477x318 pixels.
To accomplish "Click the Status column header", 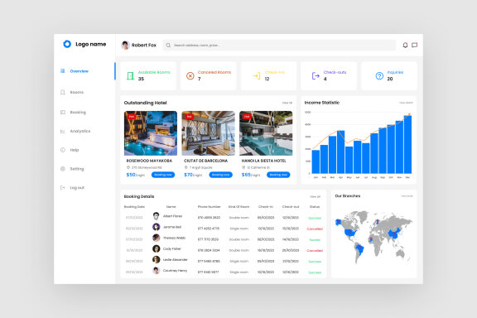I will tap(315, 207).
